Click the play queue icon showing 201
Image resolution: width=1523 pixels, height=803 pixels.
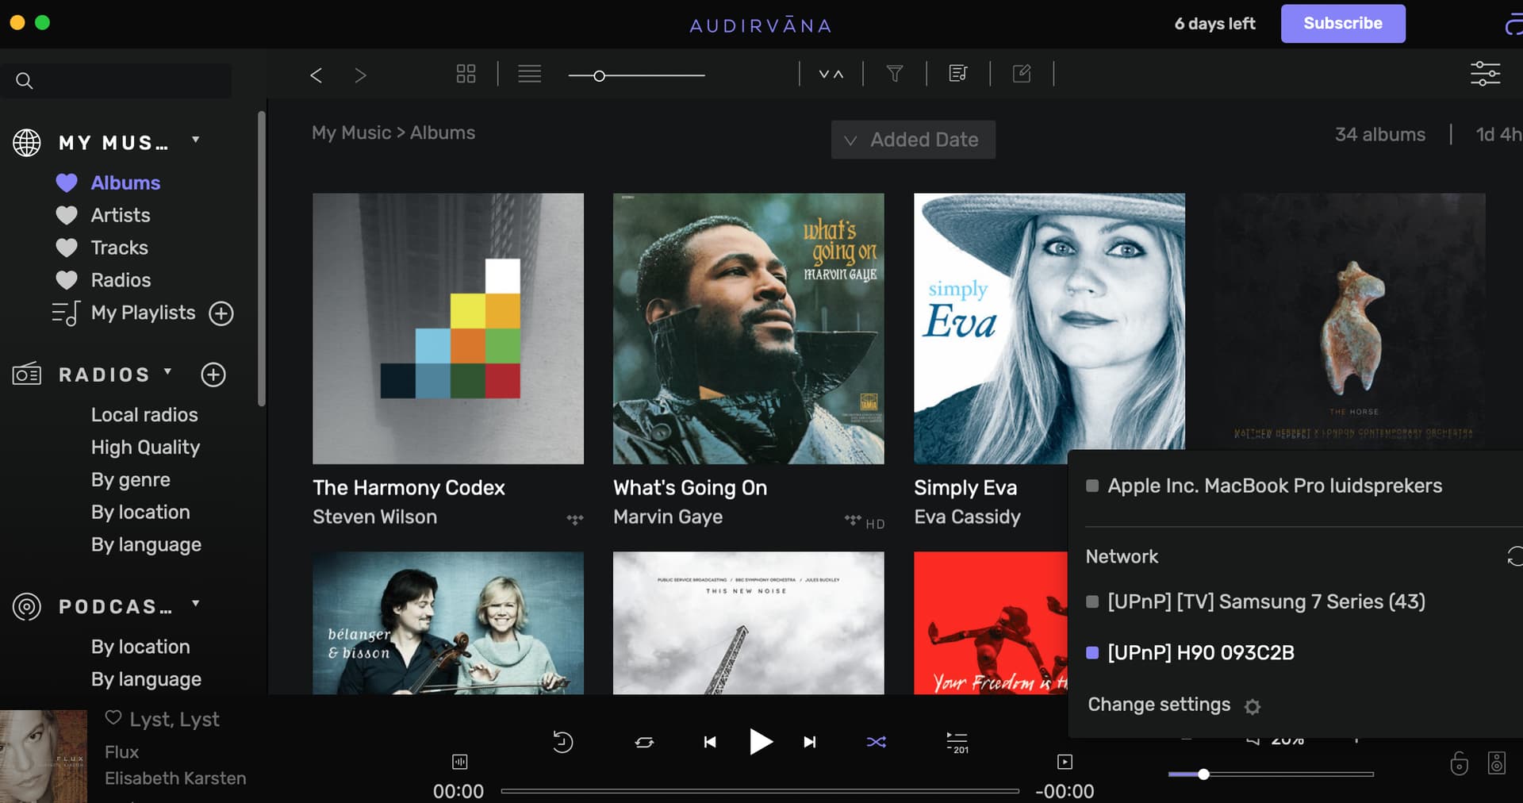(957, 742)
